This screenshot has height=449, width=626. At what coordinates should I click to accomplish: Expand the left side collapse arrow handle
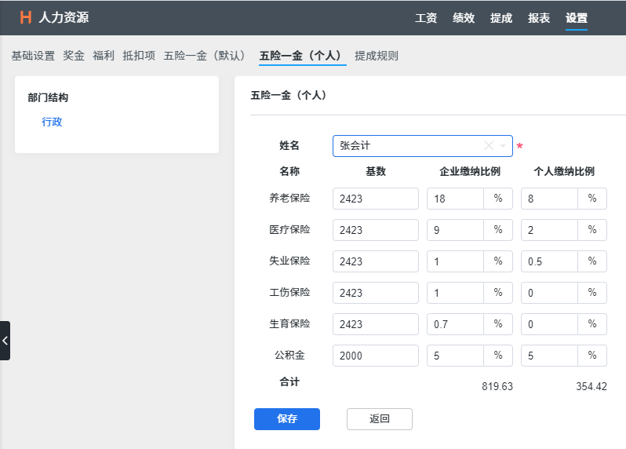pos(5,341)
